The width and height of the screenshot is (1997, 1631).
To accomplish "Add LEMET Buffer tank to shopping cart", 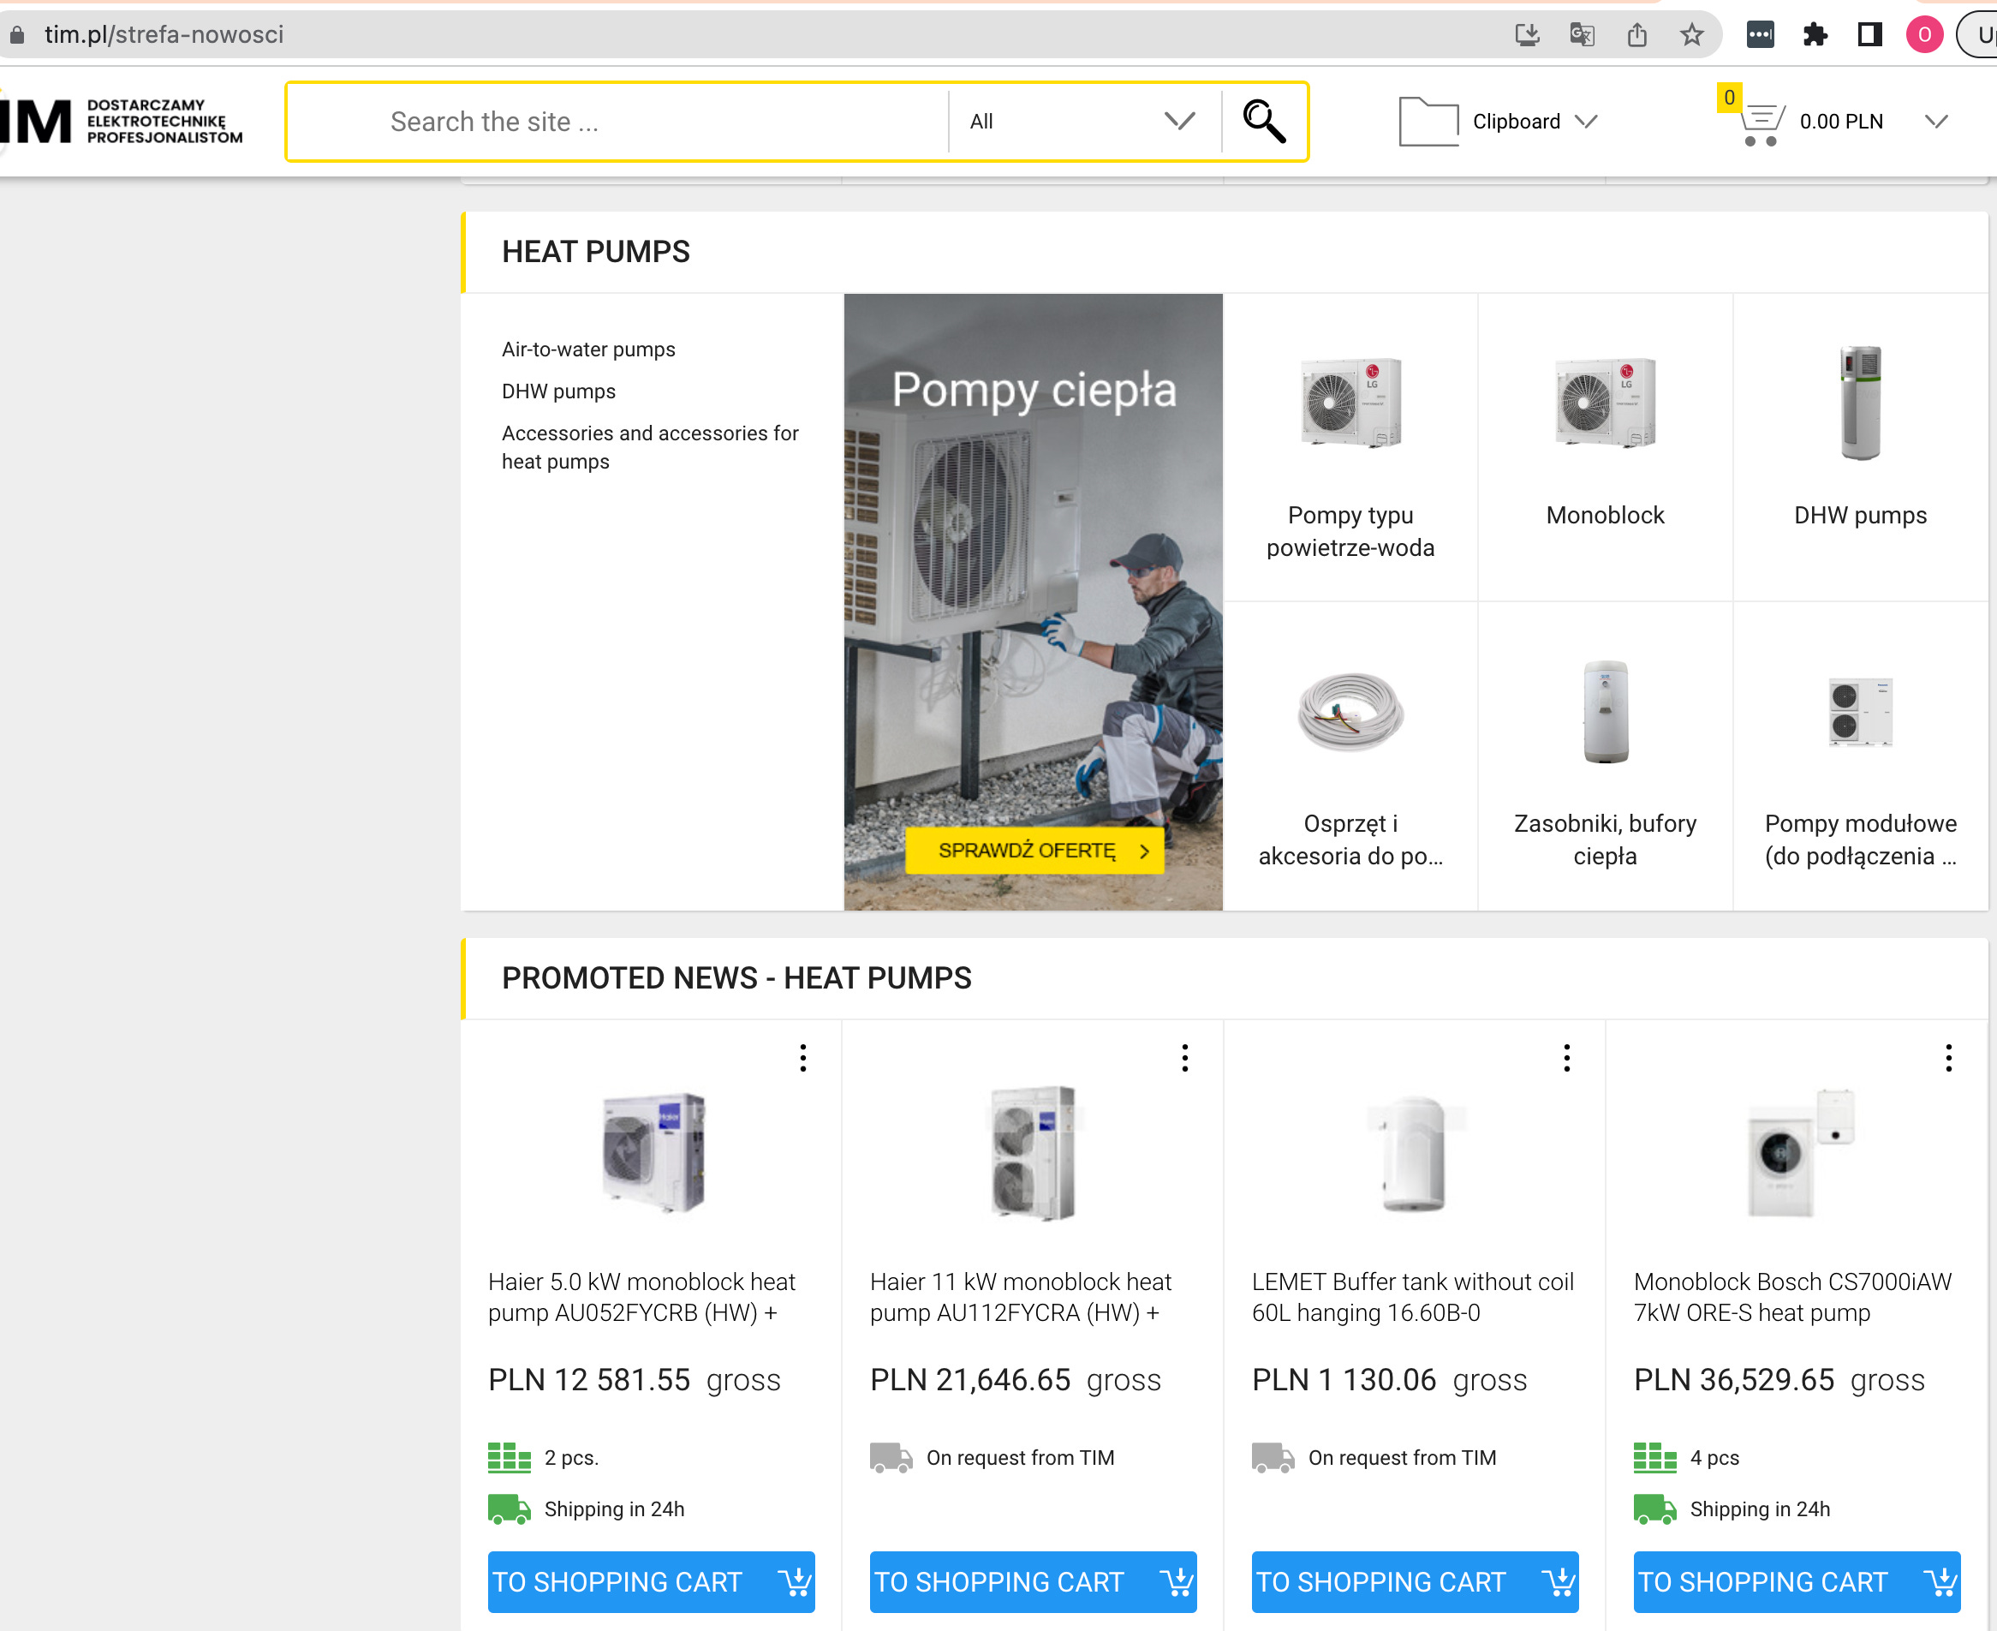I will [x=1415, y=1582].
